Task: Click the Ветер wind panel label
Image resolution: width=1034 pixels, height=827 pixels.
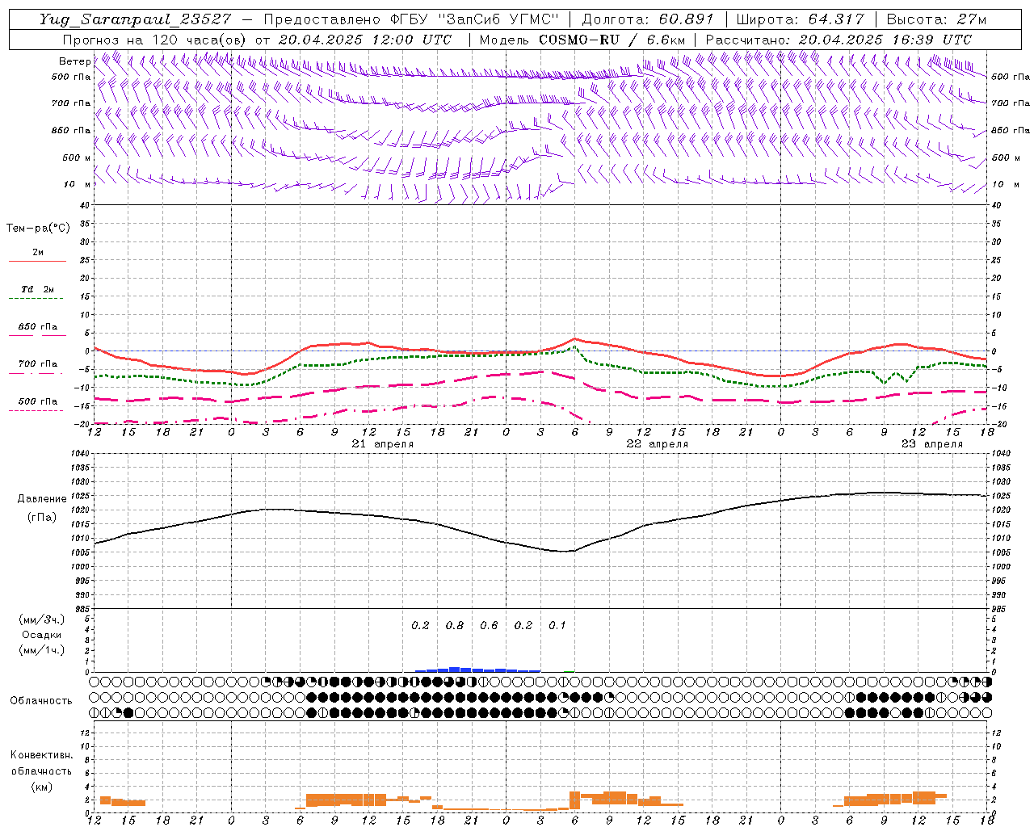Action: [x=74, y=61]
